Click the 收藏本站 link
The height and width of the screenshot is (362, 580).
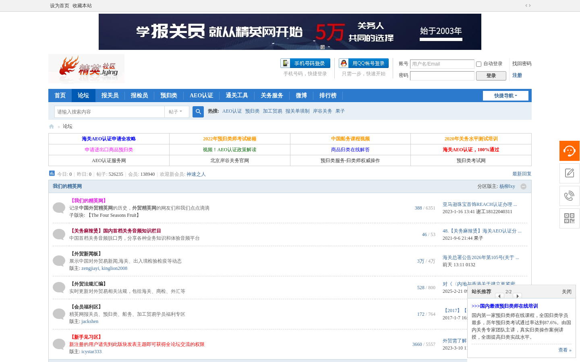tap(82, 6)
